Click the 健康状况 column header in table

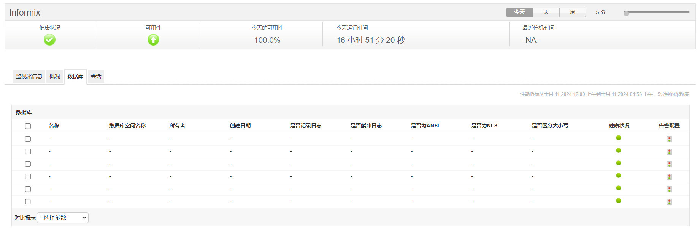pyautogui.click(x=619, y=126)
